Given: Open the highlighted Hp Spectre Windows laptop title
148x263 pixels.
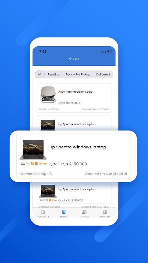Looking at the screenshot, I should coord(78,147).
